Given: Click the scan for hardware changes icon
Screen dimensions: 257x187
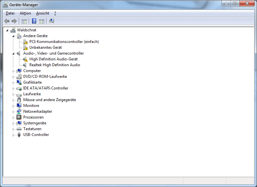Looking at the screenshot, I should click(x=52, y=21).
